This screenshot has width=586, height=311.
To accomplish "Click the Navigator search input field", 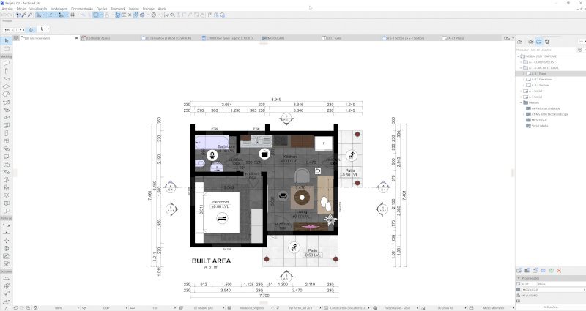I will click(x=546, y=50).
